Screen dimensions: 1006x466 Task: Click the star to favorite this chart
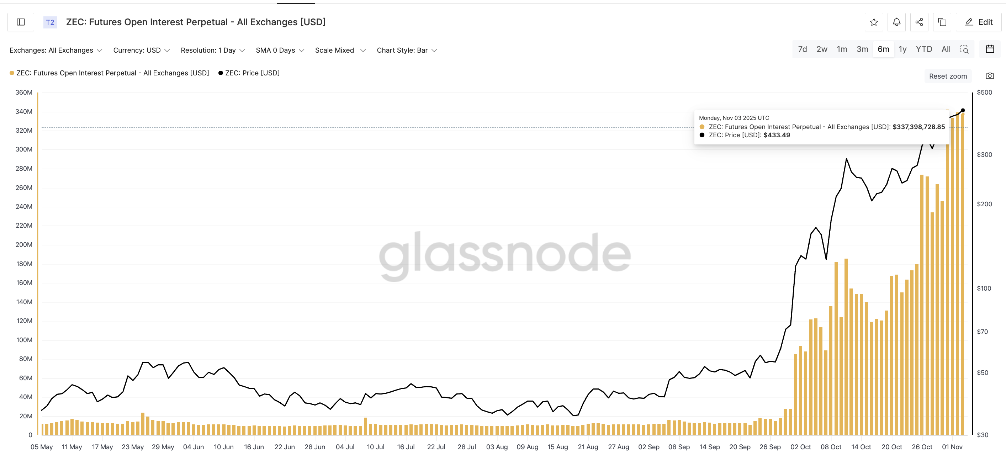coord(874,22)
